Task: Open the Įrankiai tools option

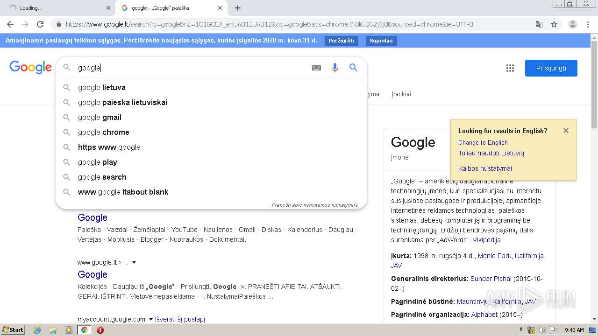Action: click(x=401, y=94)
